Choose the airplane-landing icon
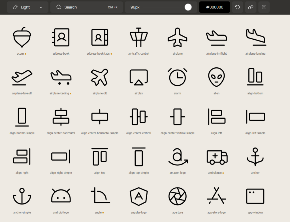The width and height of the screenshot is (290, 222). pyautogui.click(x=255, y=37)
